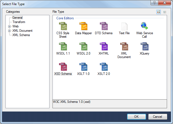Click the 'Core Editors' group header
The height and width of the screenshot is (124, 173).
(65, 18)
